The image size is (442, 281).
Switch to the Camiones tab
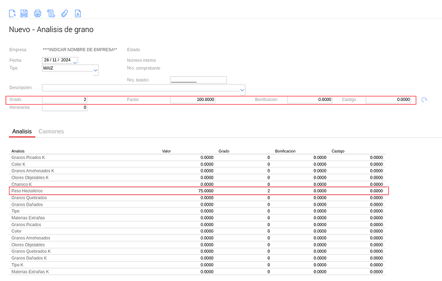[x=51, y=131]
